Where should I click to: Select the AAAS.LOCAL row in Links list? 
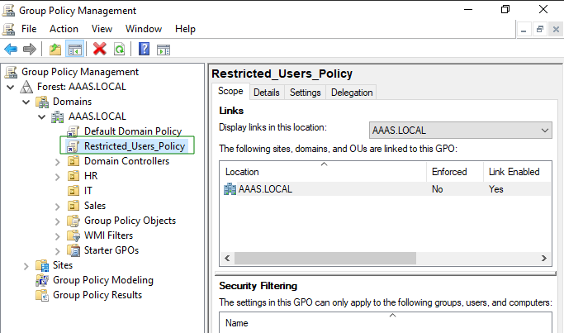pos(386,189)
